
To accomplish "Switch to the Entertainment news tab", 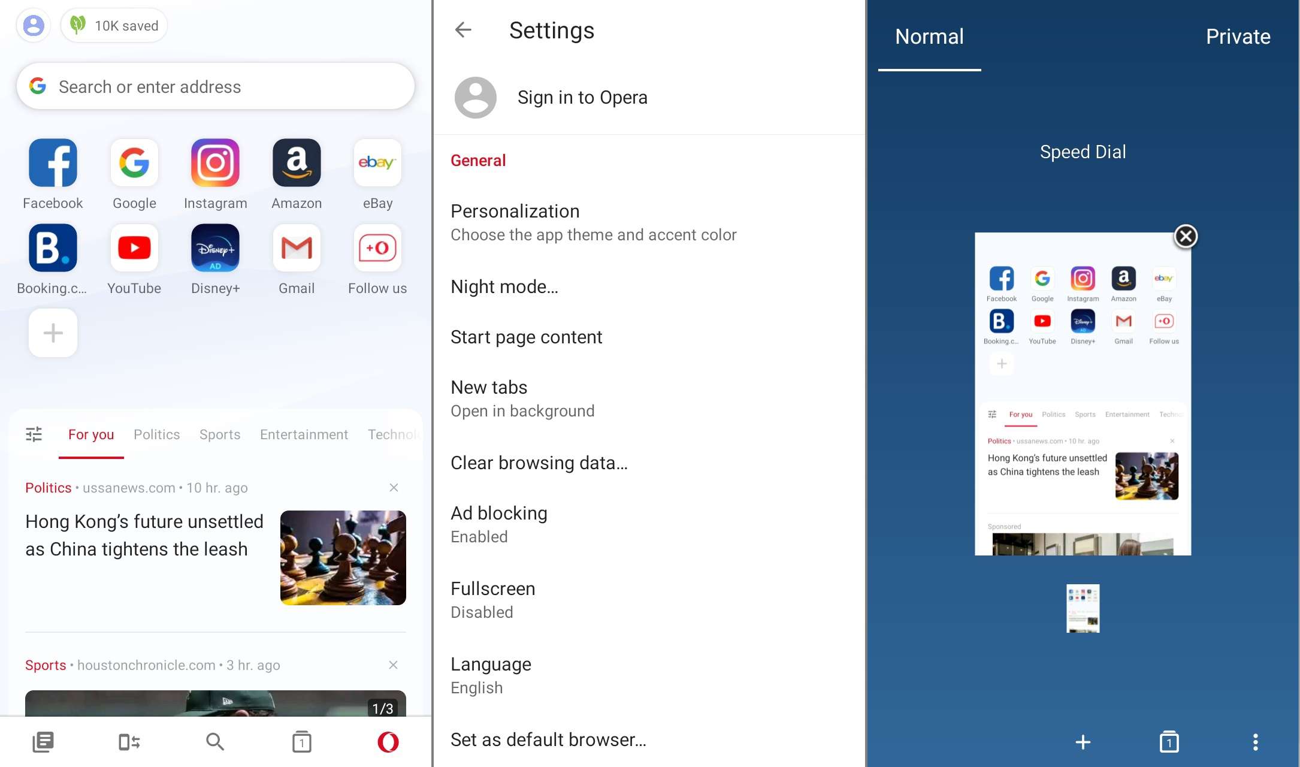I will [x=304, y=434].
